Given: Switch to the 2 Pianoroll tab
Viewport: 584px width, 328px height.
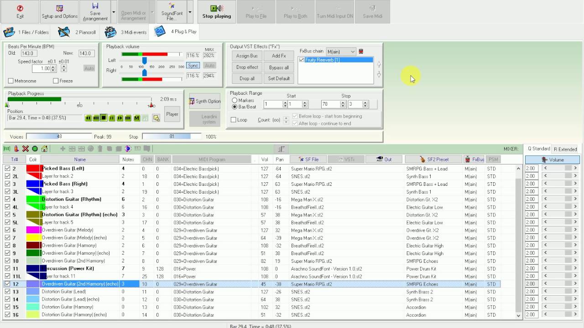Looking at the screenshot, I should [78, 32].
